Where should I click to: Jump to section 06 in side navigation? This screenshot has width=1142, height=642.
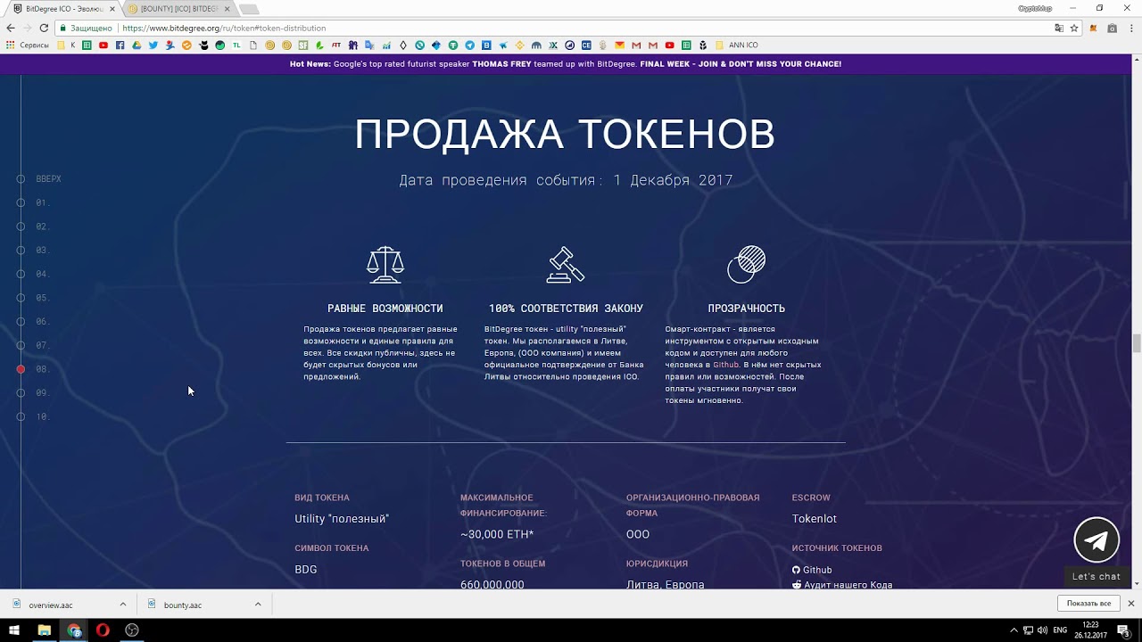click(33, 322)
